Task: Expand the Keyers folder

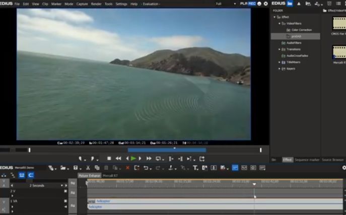Action: (x=280, y=68)
